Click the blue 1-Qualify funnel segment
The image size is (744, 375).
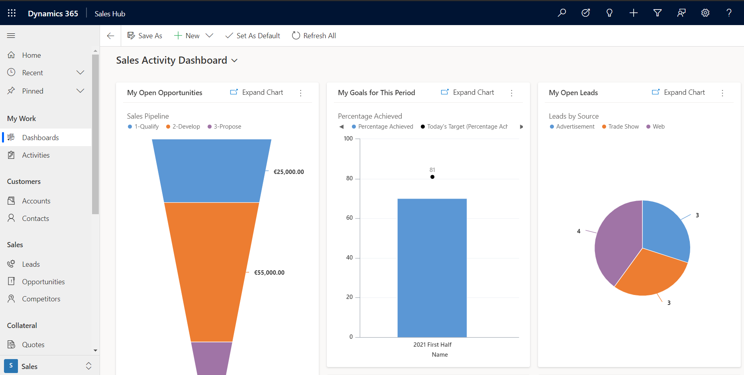pos(212,170)
